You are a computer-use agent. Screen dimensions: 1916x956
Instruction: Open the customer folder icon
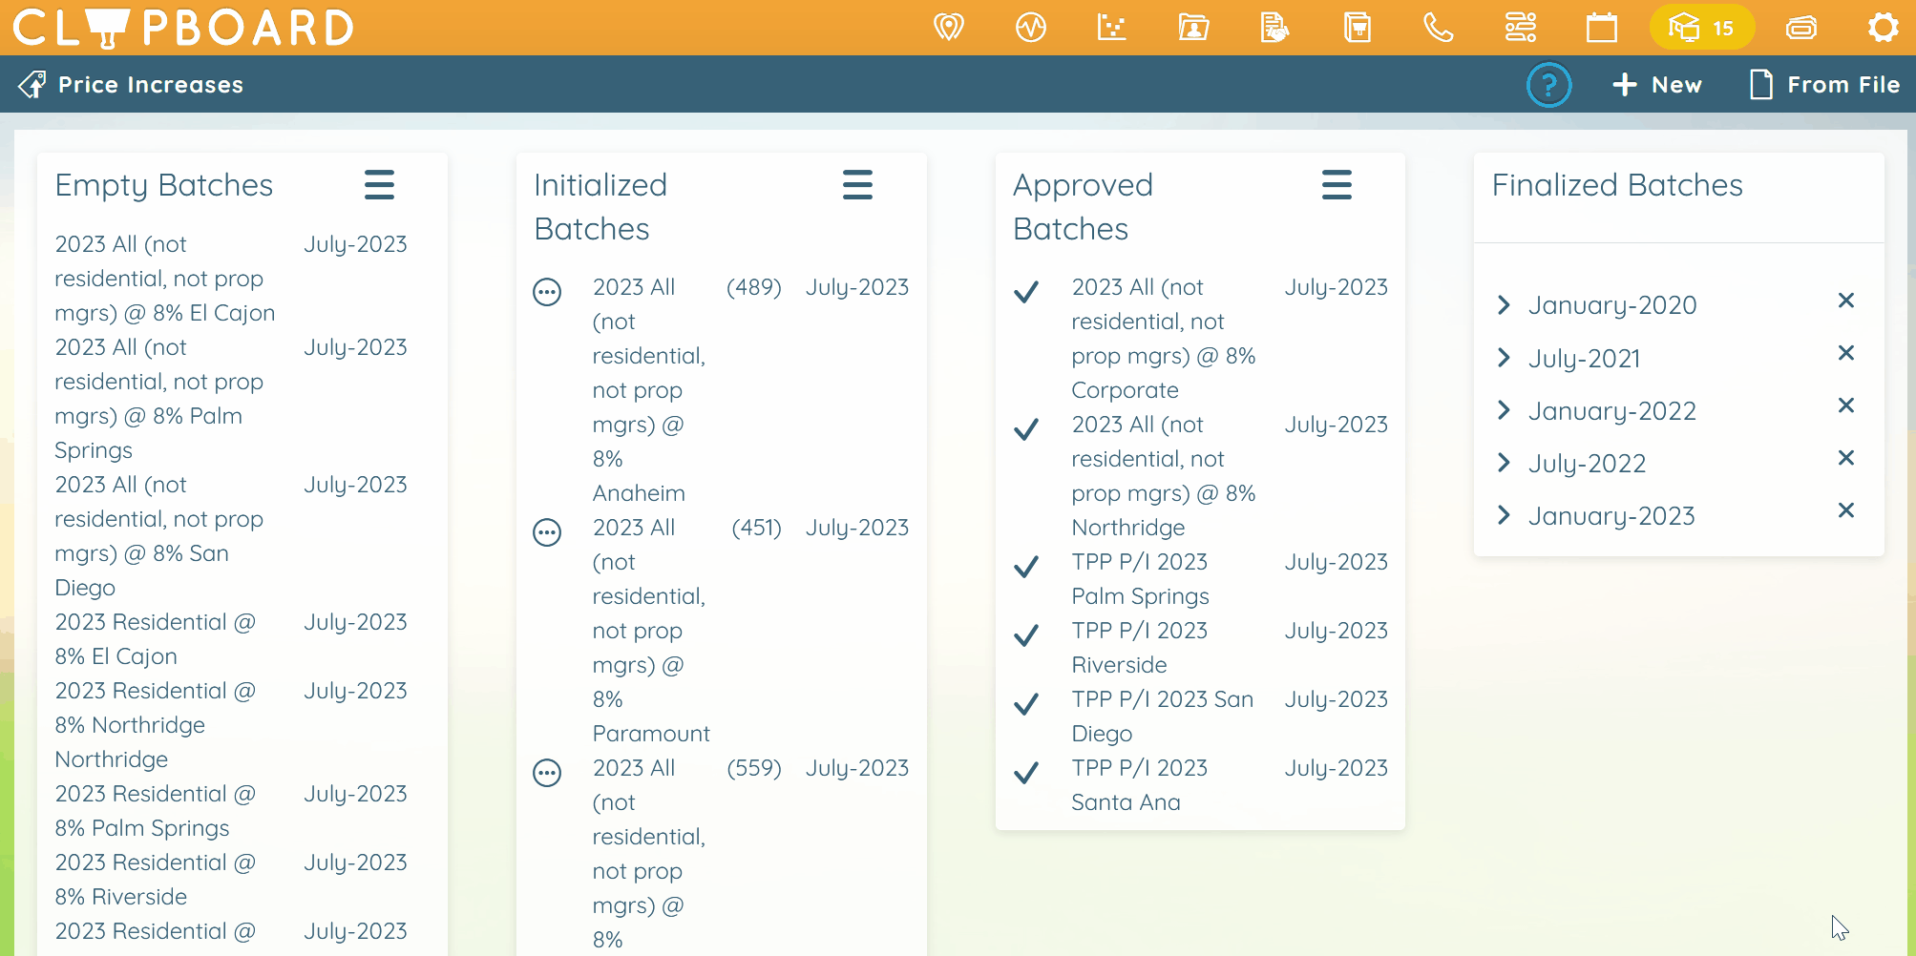pos(1193,27)
